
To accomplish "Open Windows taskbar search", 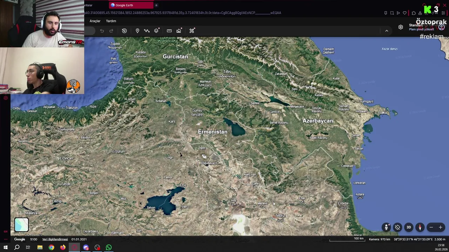I will (x=17, y=247).
